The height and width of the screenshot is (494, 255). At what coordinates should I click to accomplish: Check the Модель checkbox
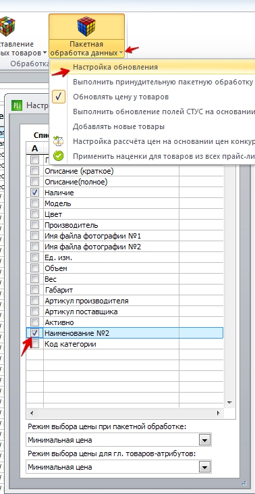pyautogui.click(x=35, y=203)
